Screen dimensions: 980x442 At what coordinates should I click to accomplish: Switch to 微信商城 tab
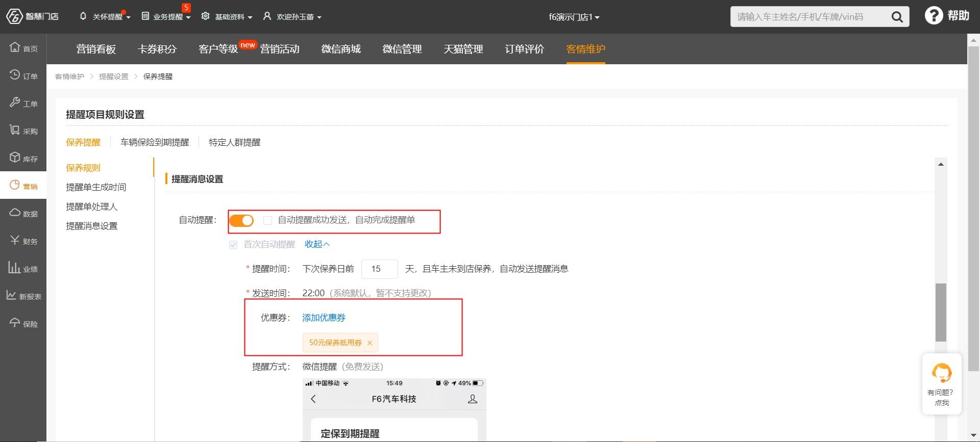coord(341,49)
